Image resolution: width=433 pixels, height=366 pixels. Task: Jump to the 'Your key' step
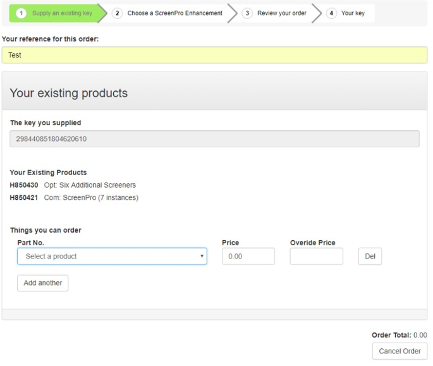pos(353,13)
